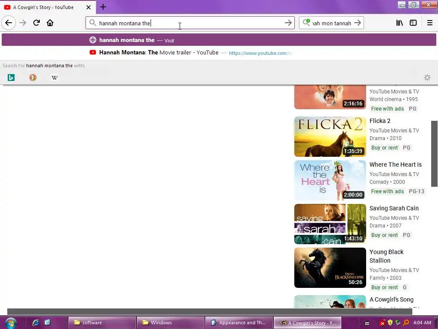Switch to the 'software' taskbar folder
Screen dimensions: 438x329
pos(102,323)
